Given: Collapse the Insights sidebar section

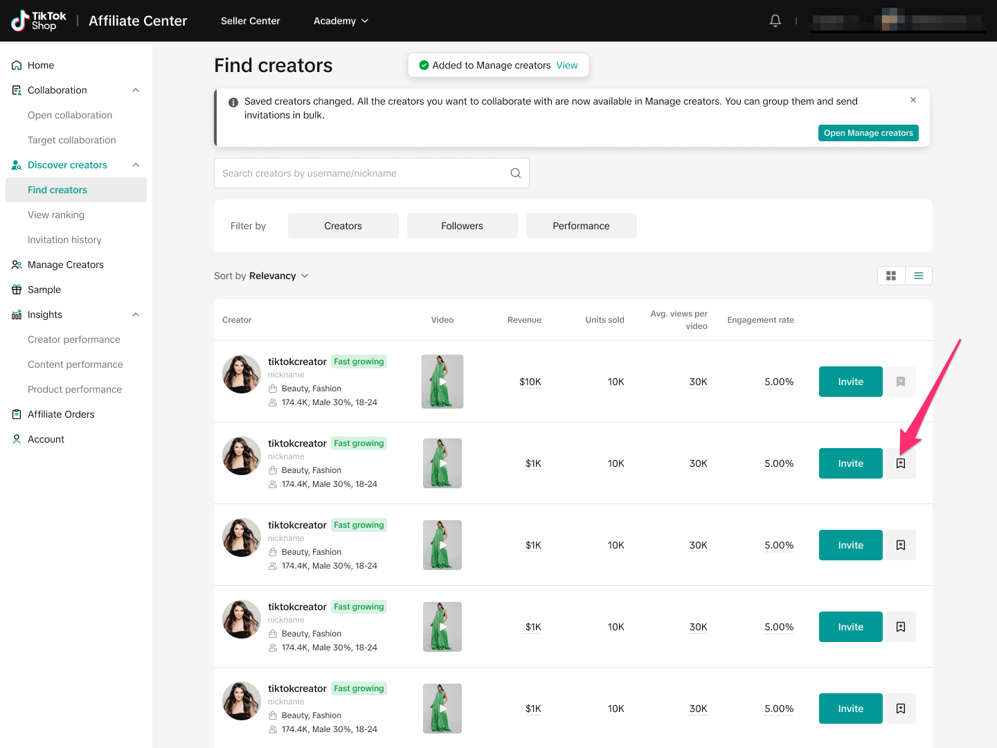Looking at the screenshot, I should [136, 314].
